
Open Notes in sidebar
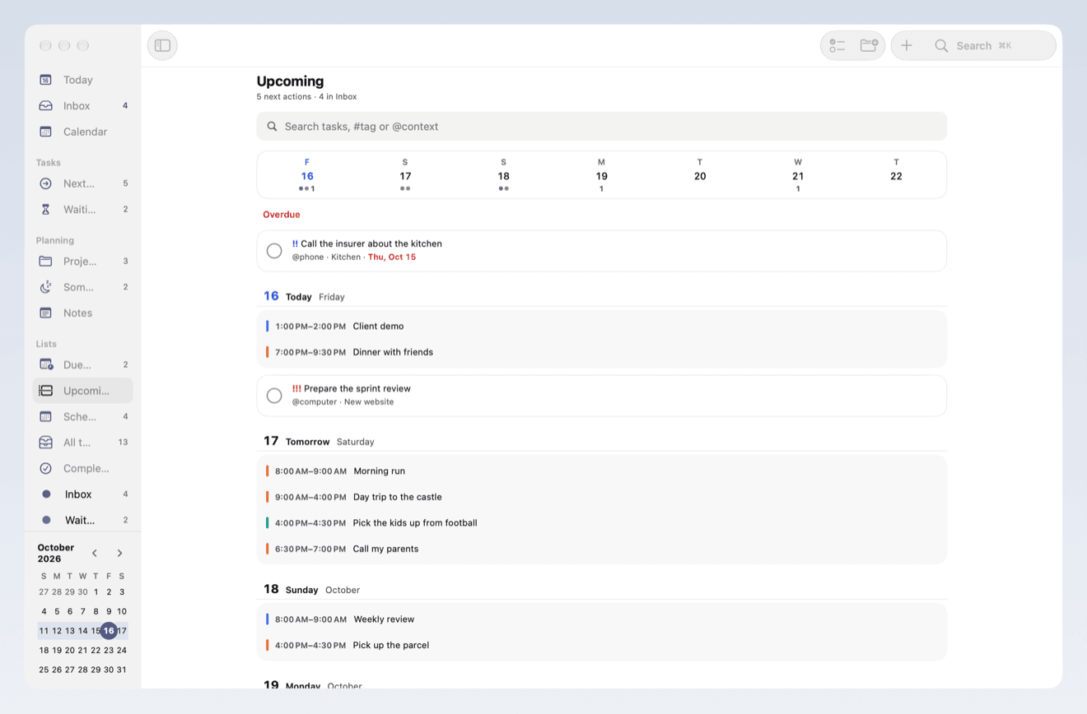(x=82, y=313)
